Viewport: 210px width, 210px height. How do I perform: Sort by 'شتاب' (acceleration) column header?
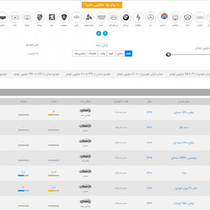(x=54, y=101)
